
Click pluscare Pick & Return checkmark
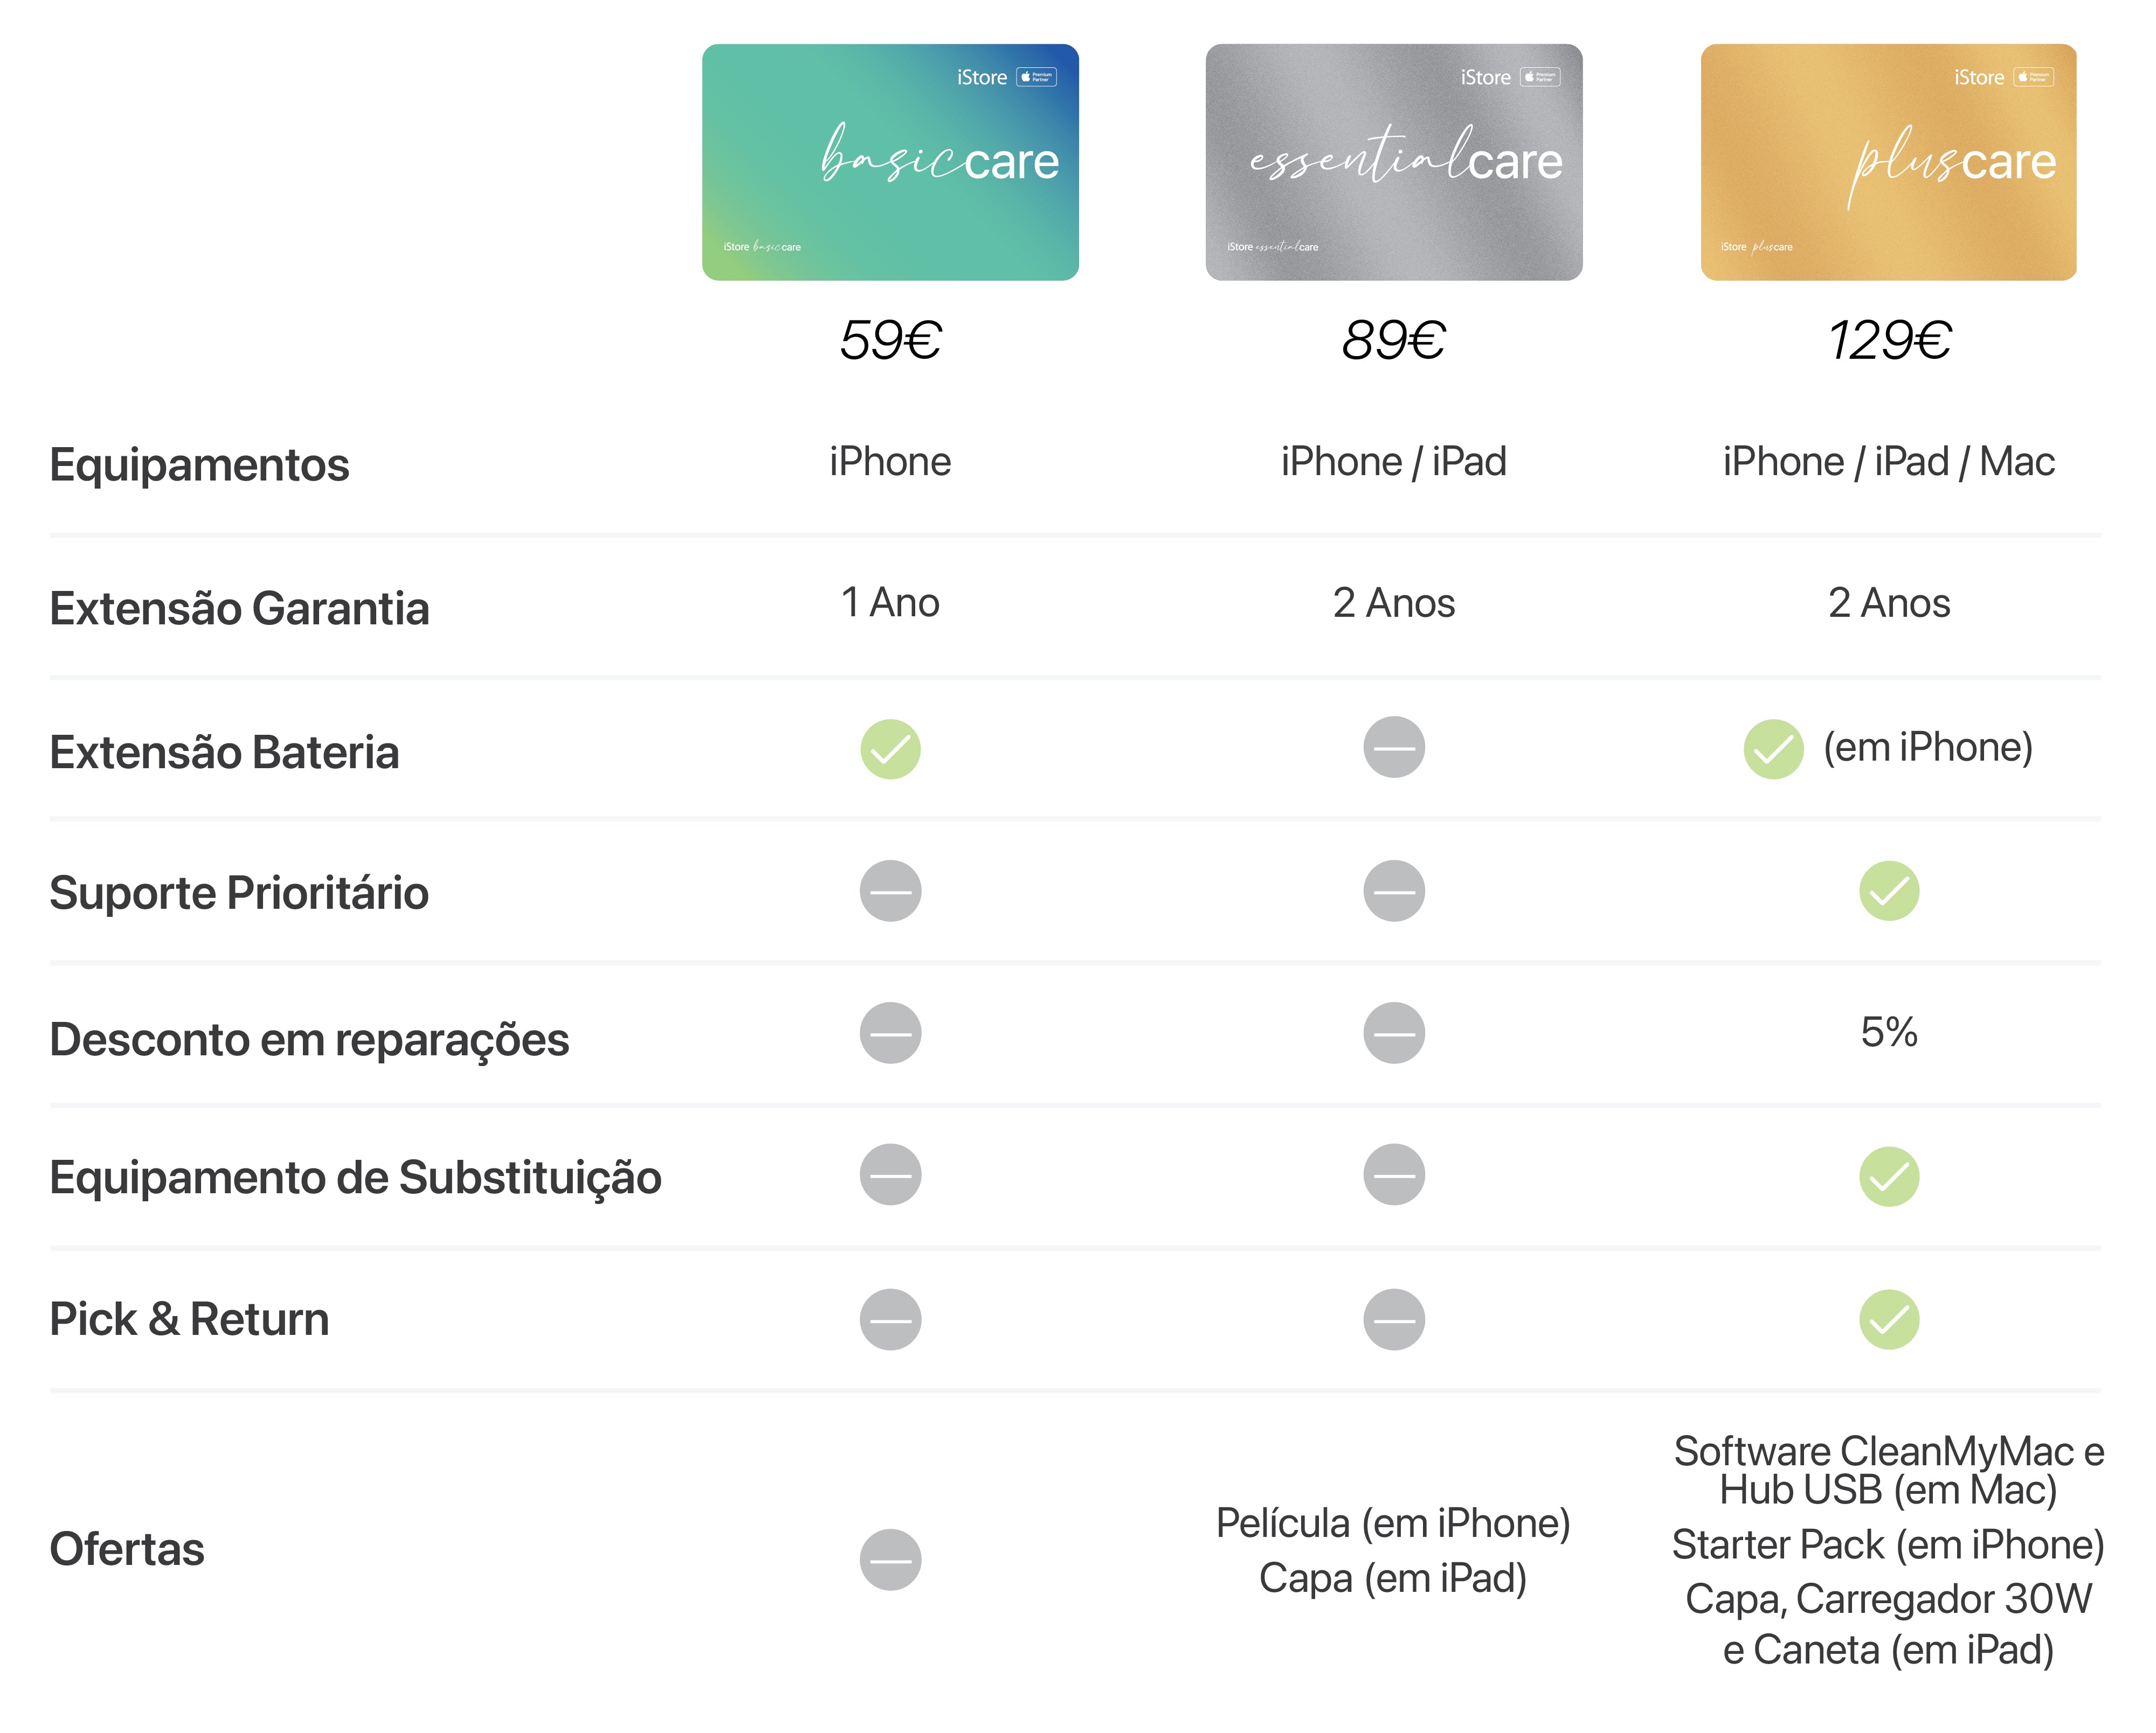1889,1319
